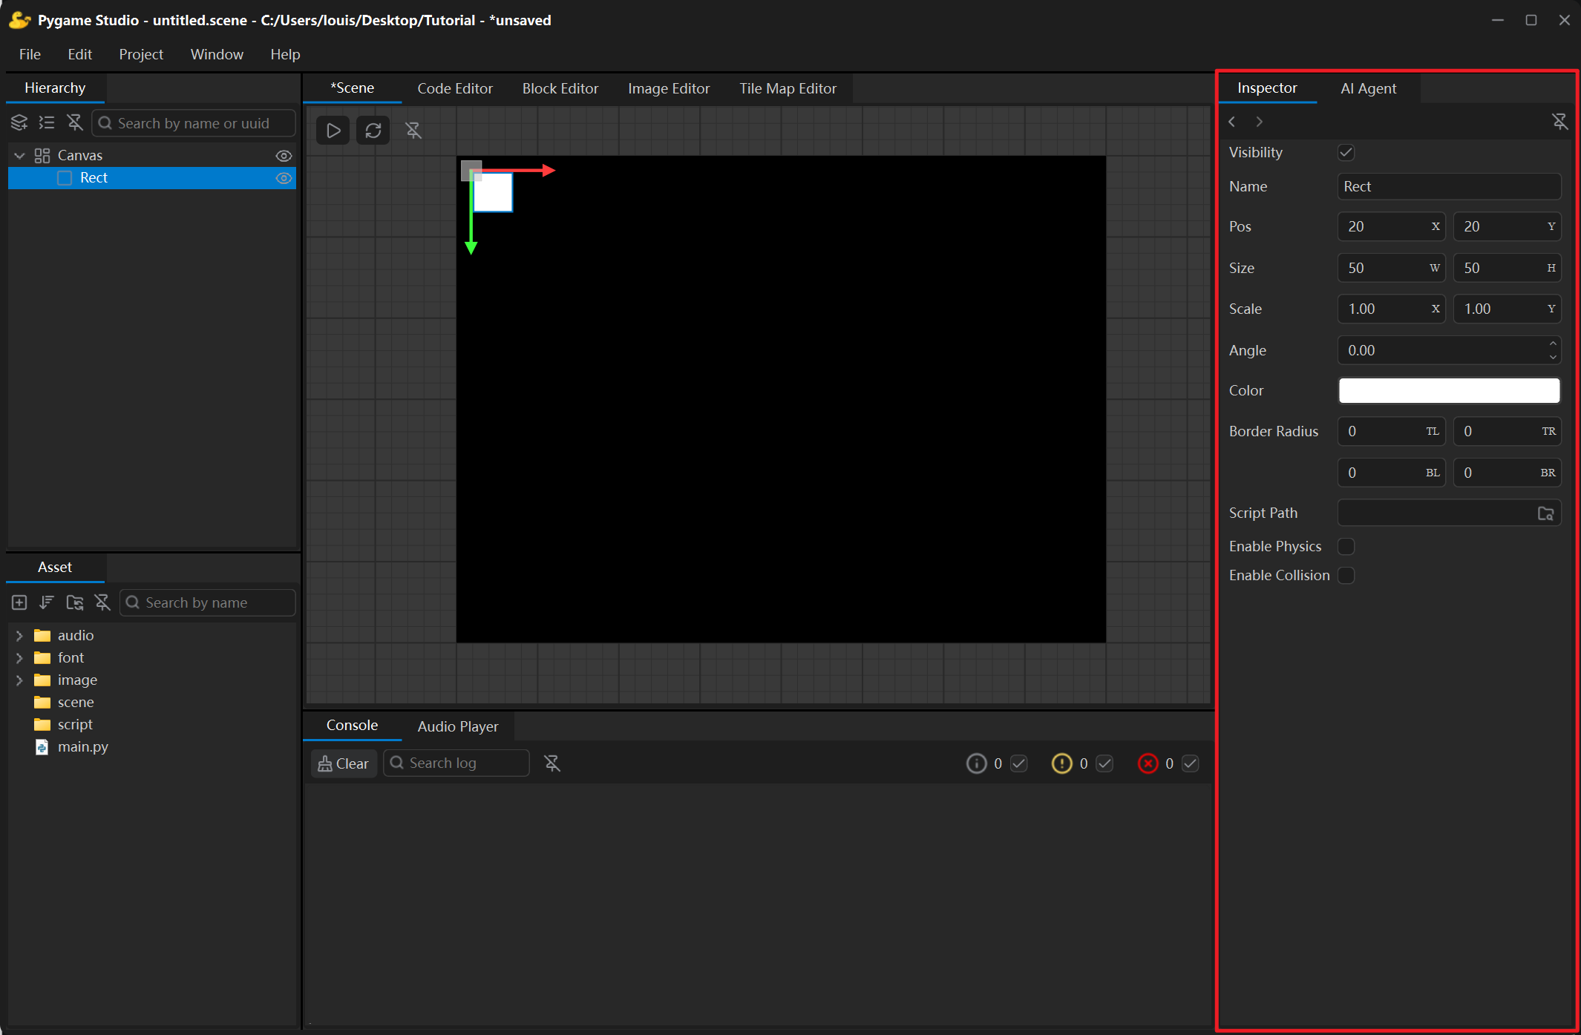The height and width of the screenshot is (1035, 1581).
Task: Switch to the Code Editor tab
Action: [455, 88]
